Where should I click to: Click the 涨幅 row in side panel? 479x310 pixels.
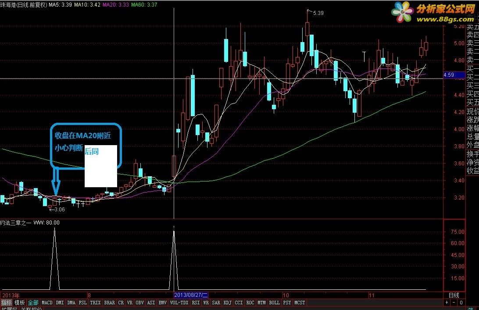click(x=472, y=128)
